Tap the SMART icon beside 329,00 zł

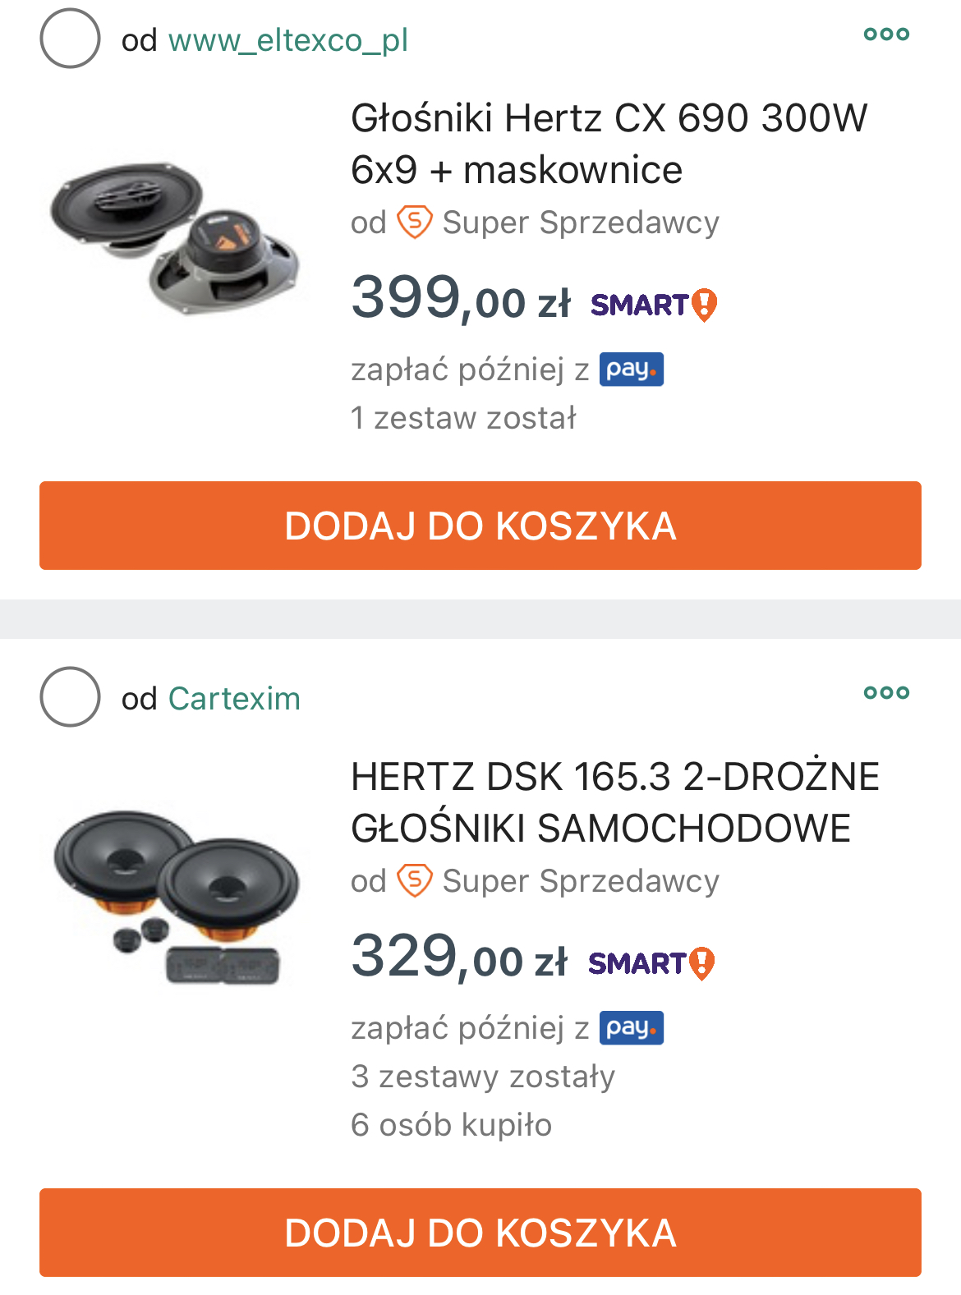coord(651,962)
